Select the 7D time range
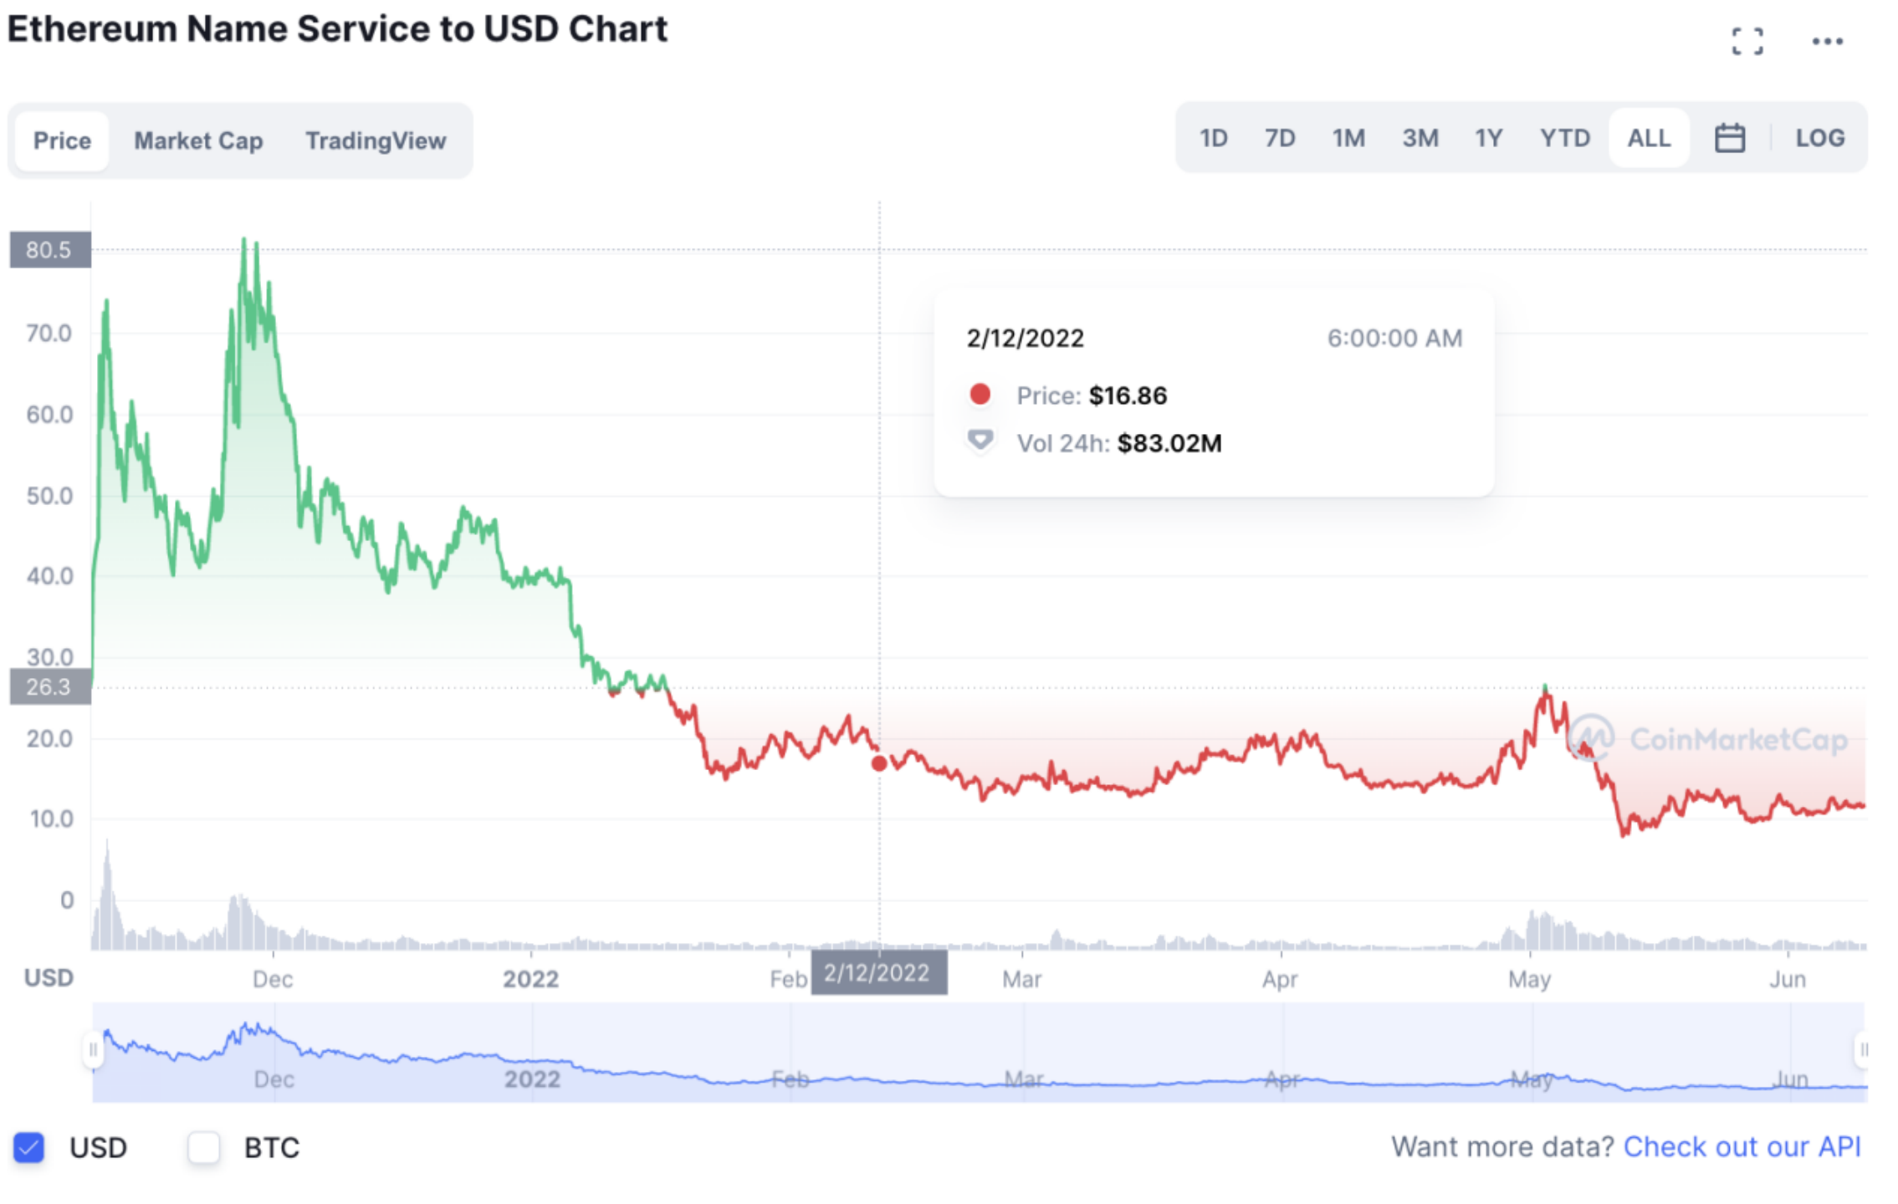Viewport: 1898px width, 1204px height. tap(1279, 138)
